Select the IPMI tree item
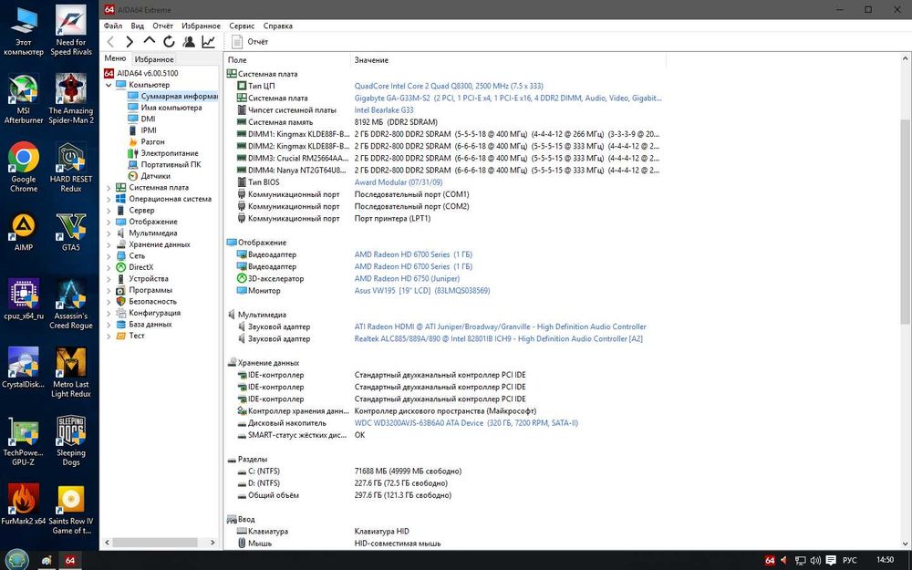 (142, 130)
